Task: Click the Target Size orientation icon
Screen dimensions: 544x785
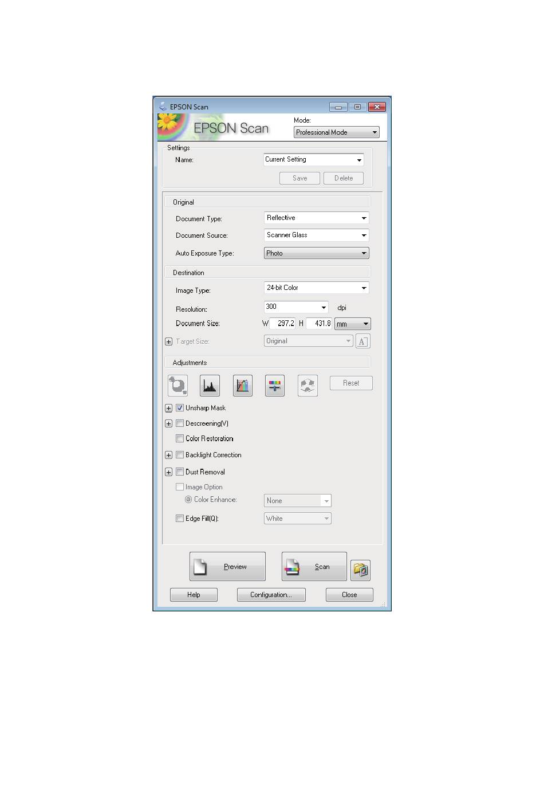Action: [x=362, y=342]
